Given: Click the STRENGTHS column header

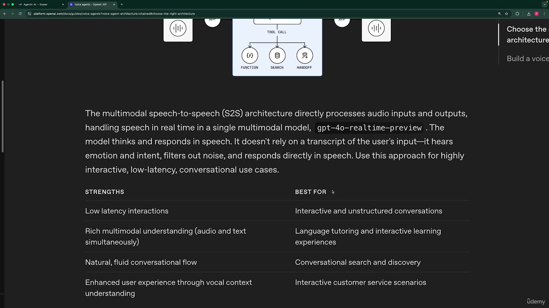Looking at the screenshot, I should click(105, 192).
